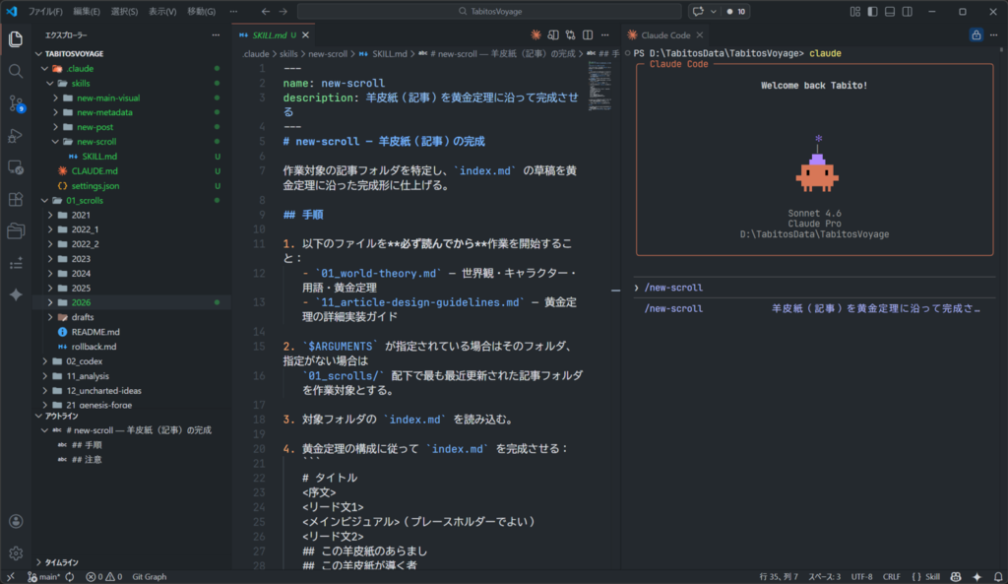Image resolution: width=1008 pixels, height=584 pixels.
Task: Select the ## 注意 outline entry
Action: [87, 459]
